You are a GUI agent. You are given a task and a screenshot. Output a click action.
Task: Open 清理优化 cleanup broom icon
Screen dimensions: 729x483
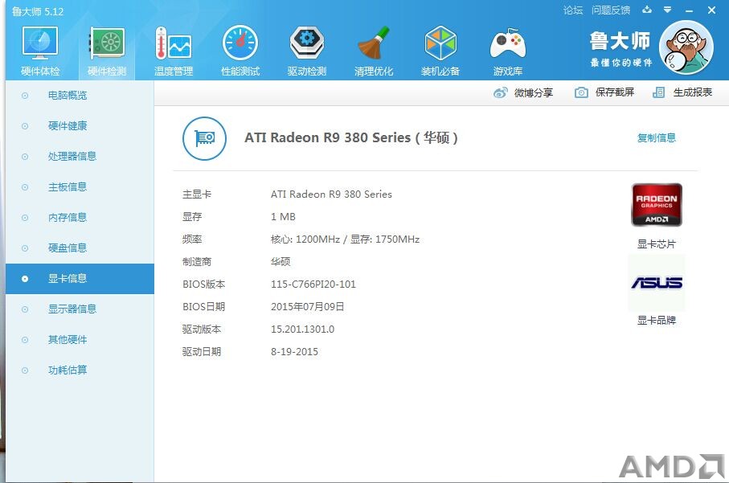(x=373, y=43)
